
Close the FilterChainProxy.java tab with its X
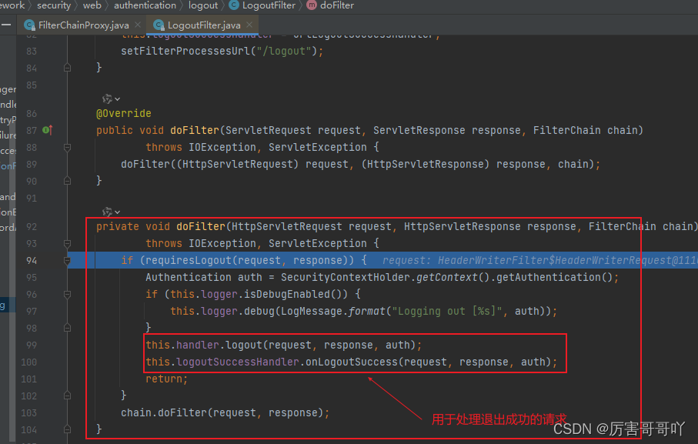(x=137, y=24)
